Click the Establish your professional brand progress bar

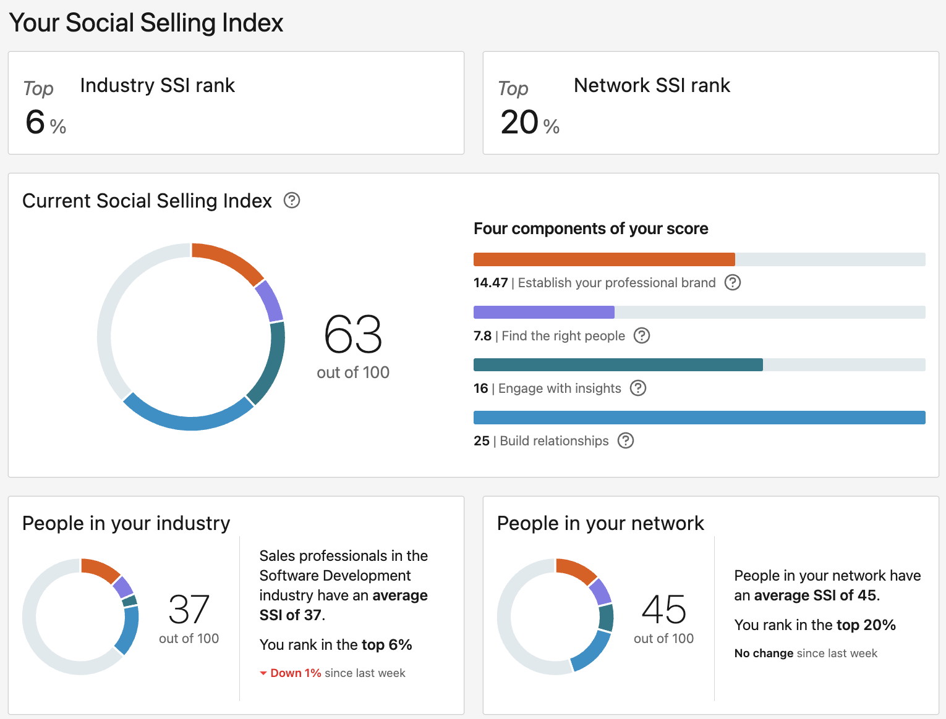[603, 259]
